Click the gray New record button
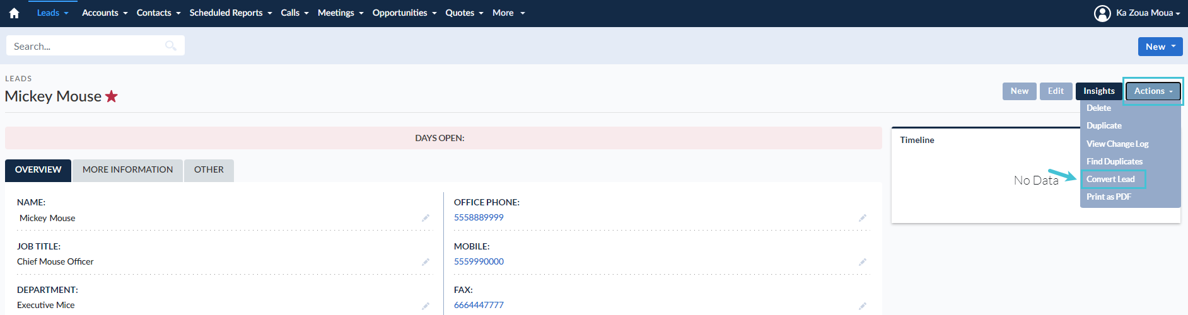This screenshot has width=1188, height=315. (1020, 91)
